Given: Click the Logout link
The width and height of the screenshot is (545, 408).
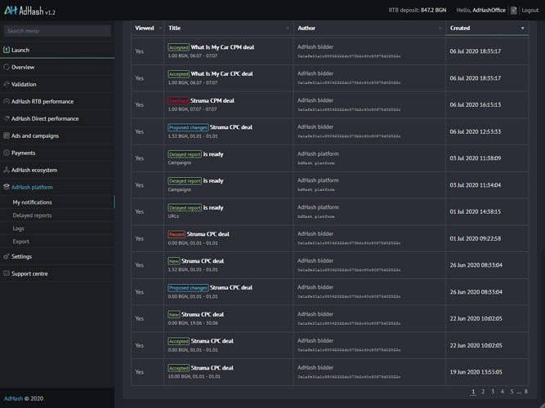Looking at the screenshot, I should 529,11.
